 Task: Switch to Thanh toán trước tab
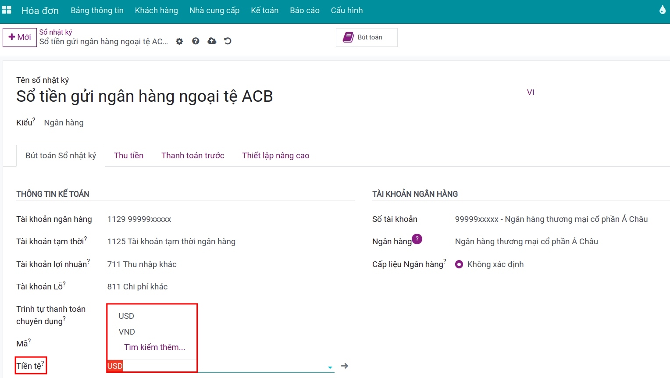(x=193, y=156)
